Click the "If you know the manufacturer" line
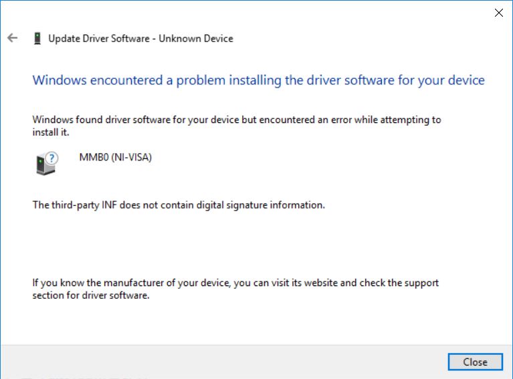The width and height of the screenshot is (513, 379). tap(235, 283)
